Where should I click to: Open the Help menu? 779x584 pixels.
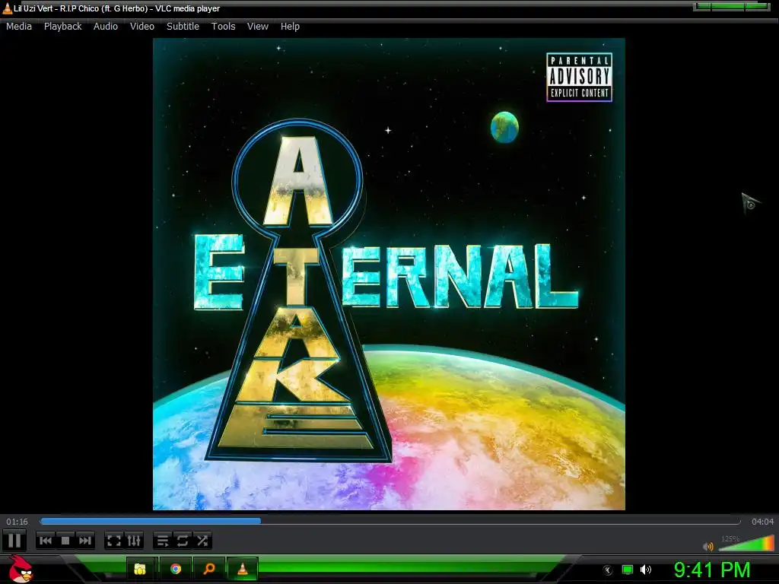pos(290,27)
